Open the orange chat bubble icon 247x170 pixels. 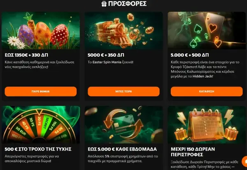tap(245, 161)
